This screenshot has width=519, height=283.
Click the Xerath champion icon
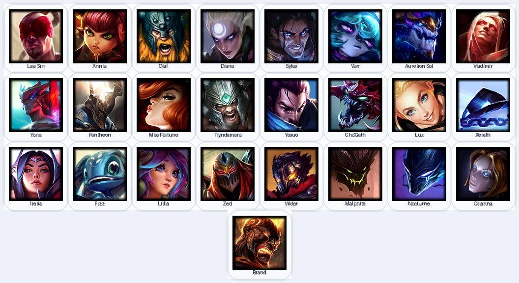pos(483,105)
